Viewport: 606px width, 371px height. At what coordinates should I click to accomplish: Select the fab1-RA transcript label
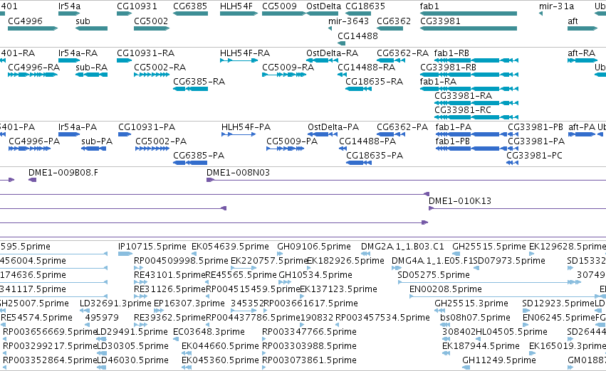click(x=438, y=81)
